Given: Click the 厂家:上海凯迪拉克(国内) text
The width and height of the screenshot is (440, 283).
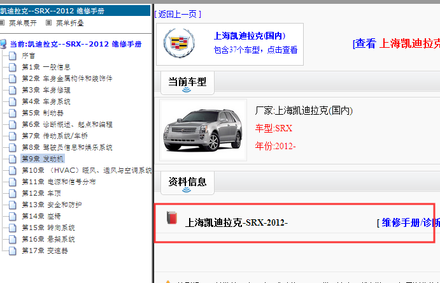Looking at the screenshot, I should (304, 111).
